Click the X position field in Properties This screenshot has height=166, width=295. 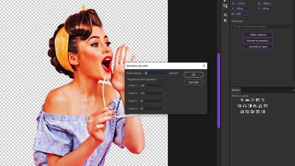(242, 8)
